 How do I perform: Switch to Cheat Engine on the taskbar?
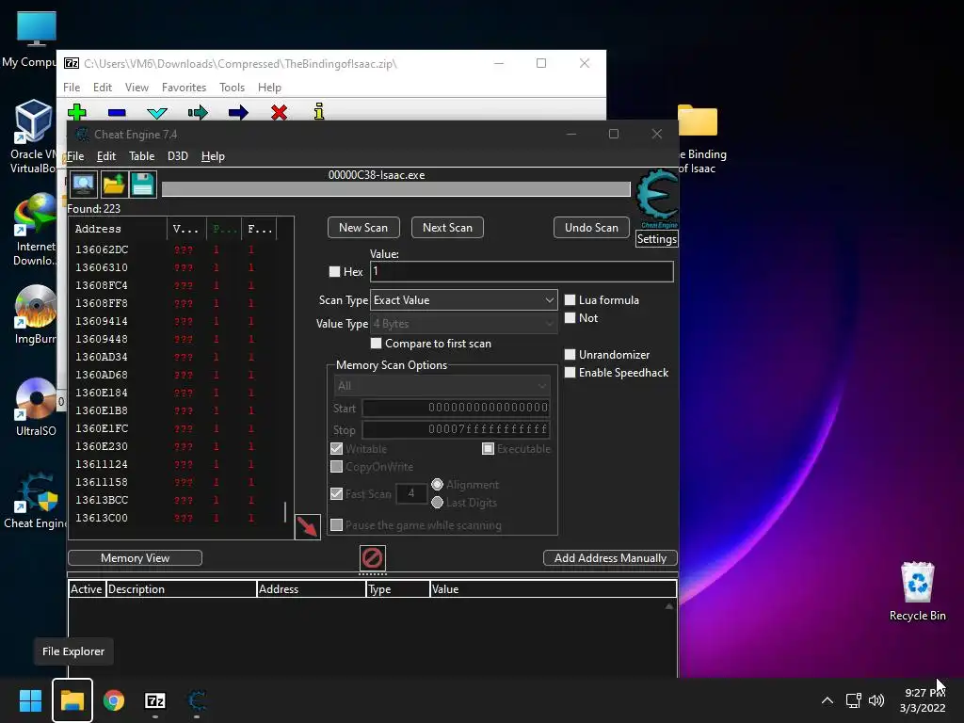[x=197, y=700]
